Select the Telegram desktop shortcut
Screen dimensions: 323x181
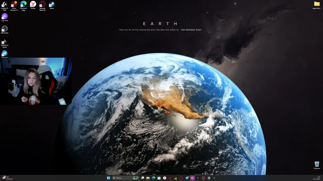tap(5, 54)
